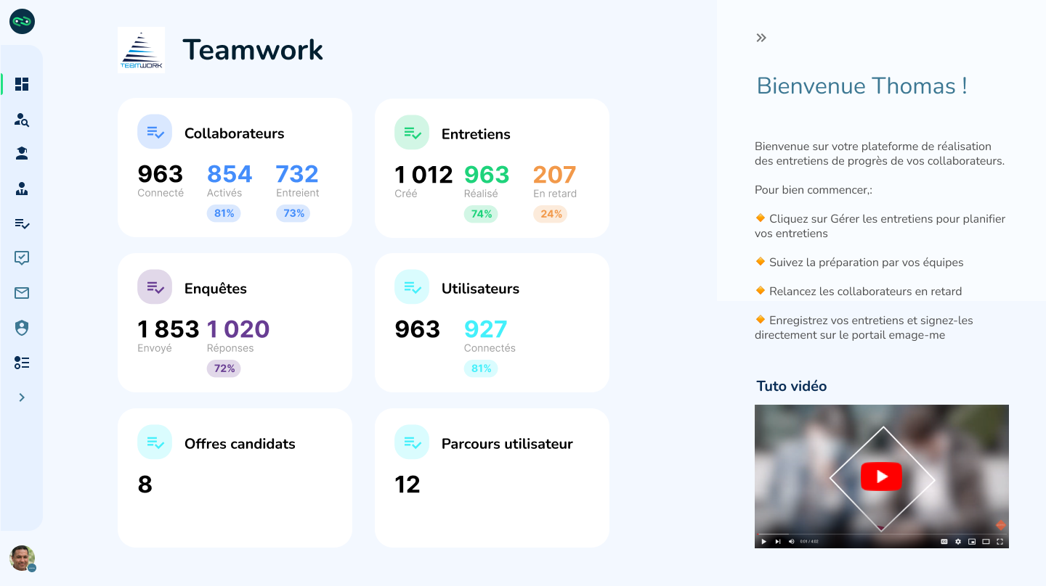Click the checked message box sidebar icon
The width and height of the screenshot is (1046, 586).
click(22, 258)
